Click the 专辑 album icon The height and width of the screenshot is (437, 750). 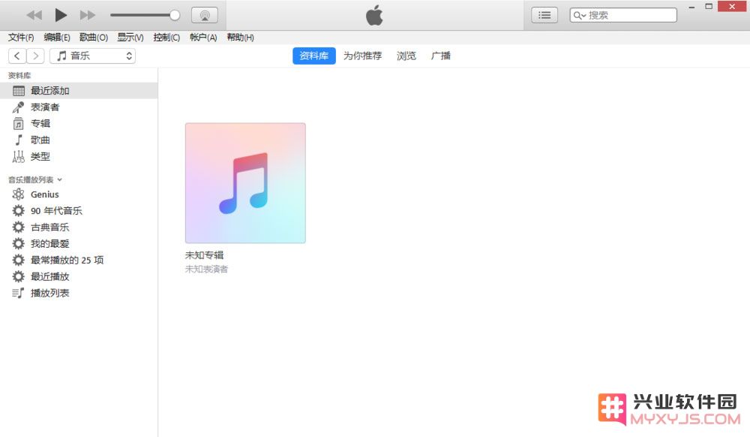tap(18, 123)
